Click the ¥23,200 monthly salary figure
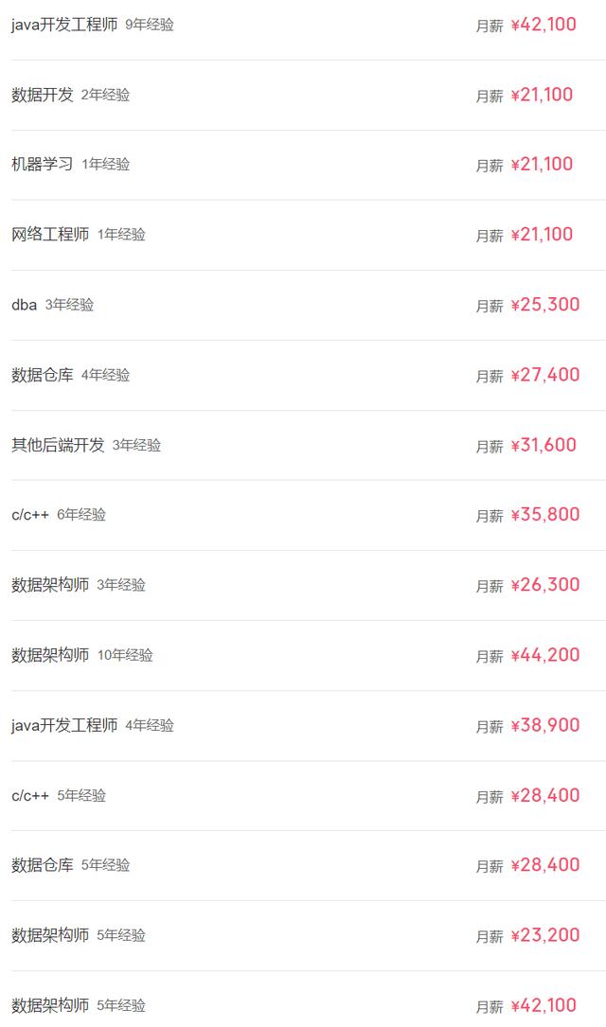606x1027 pixels. (x=544, y=935)
